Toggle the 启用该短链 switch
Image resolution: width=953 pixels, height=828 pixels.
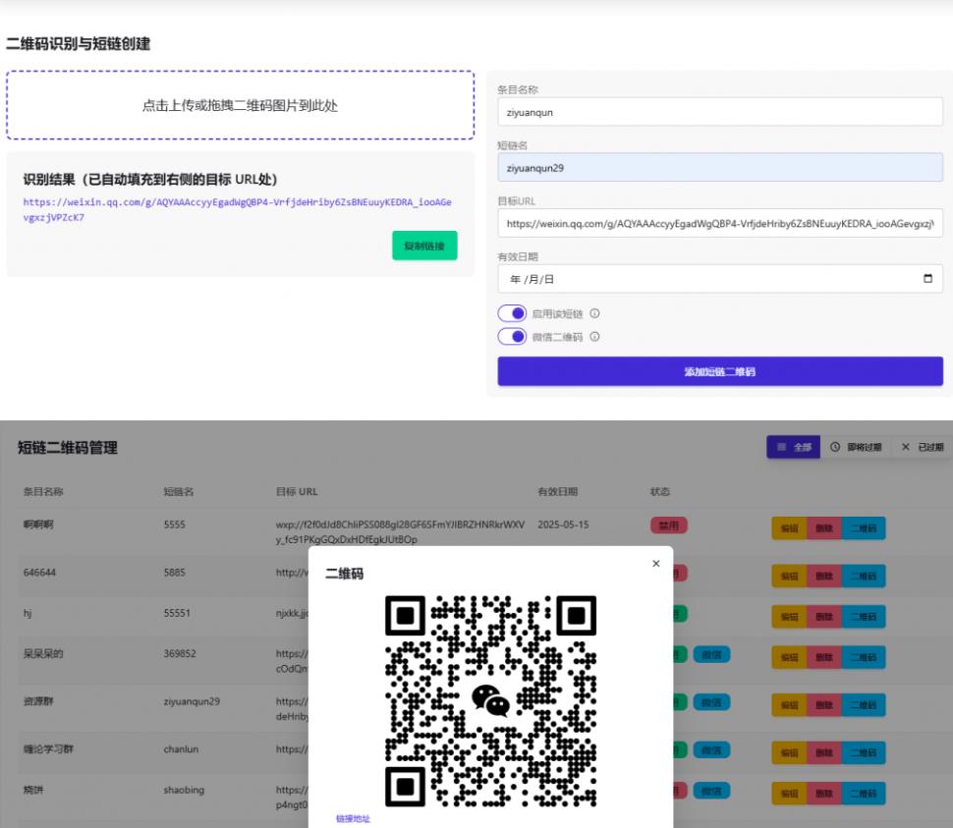[512, 313]
